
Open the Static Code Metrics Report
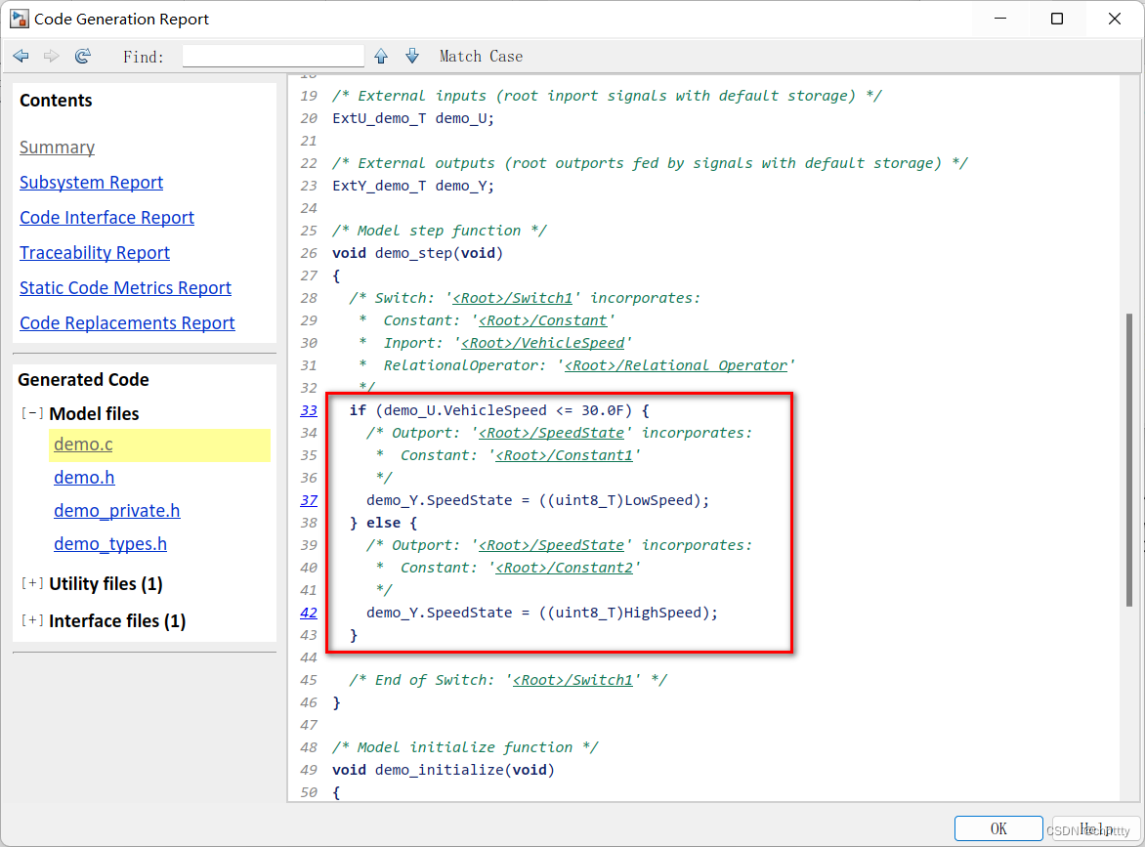tap(126, 287)
